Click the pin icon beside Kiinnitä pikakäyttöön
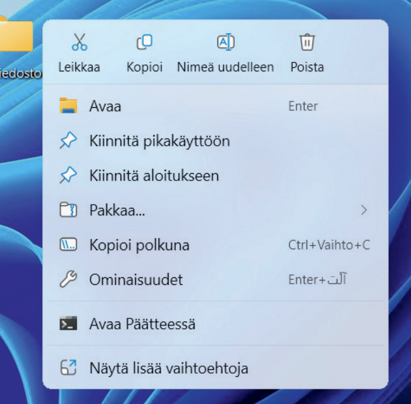Image resolution: width=411 pixels, height=404 pixels. pyautogui.click(x=68, y=140)
